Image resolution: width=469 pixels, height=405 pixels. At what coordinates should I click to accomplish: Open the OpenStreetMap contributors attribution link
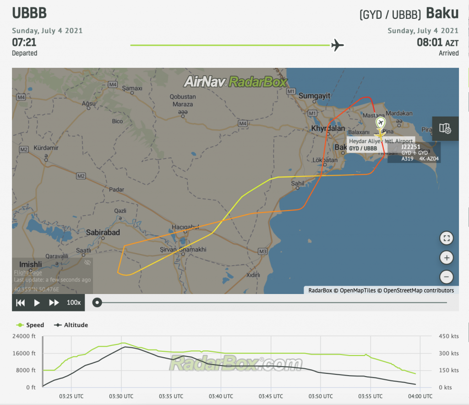coord(418,290)
